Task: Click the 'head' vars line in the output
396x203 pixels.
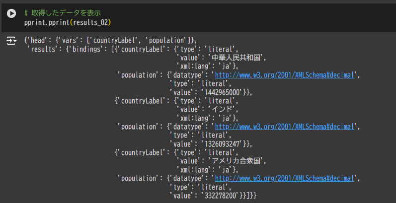Action: [110, 40]
